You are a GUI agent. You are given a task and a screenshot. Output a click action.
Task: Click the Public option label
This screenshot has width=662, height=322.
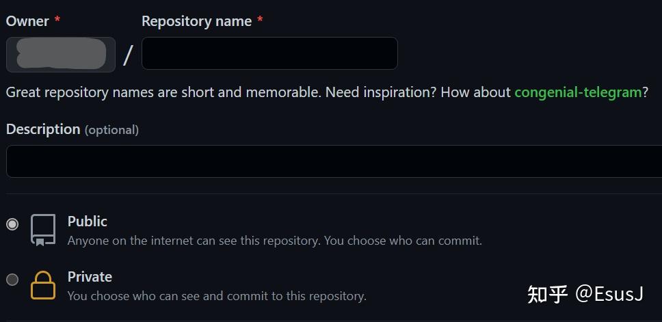[x=87, y=222]
